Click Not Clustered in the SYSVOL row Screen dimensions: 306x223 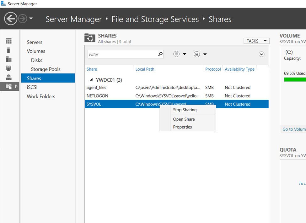(x=238, y=104)
